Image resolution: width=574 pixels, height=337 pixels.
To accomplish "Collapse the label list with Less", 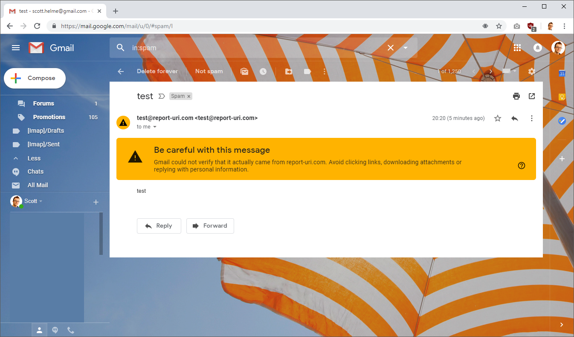I will (x=34, y=158).
